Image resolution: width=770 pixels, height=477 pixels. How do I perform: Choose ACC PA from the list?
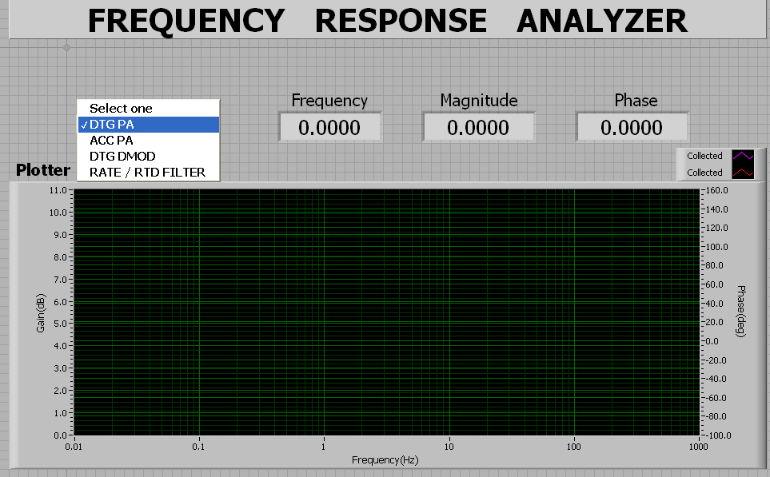148,141
